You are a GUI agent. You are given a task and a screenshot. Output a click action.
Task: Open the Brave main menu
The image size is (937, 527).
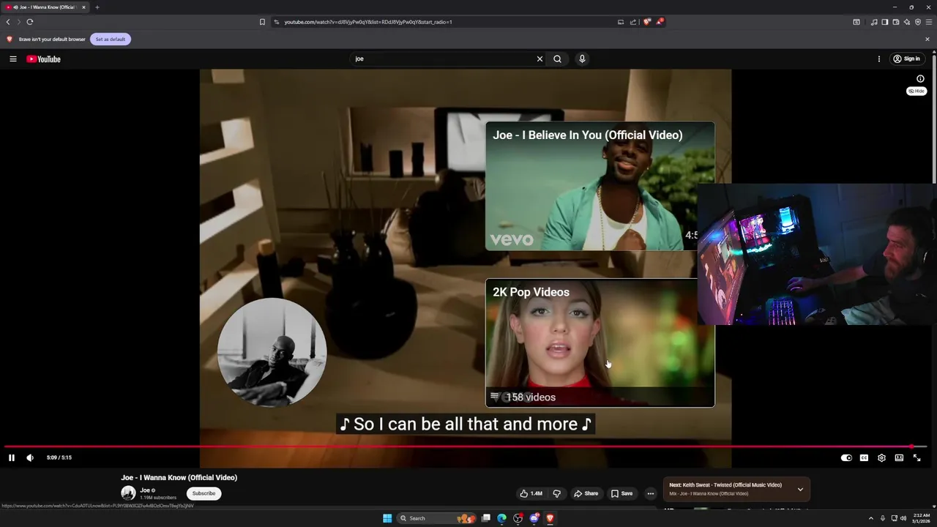929,22
